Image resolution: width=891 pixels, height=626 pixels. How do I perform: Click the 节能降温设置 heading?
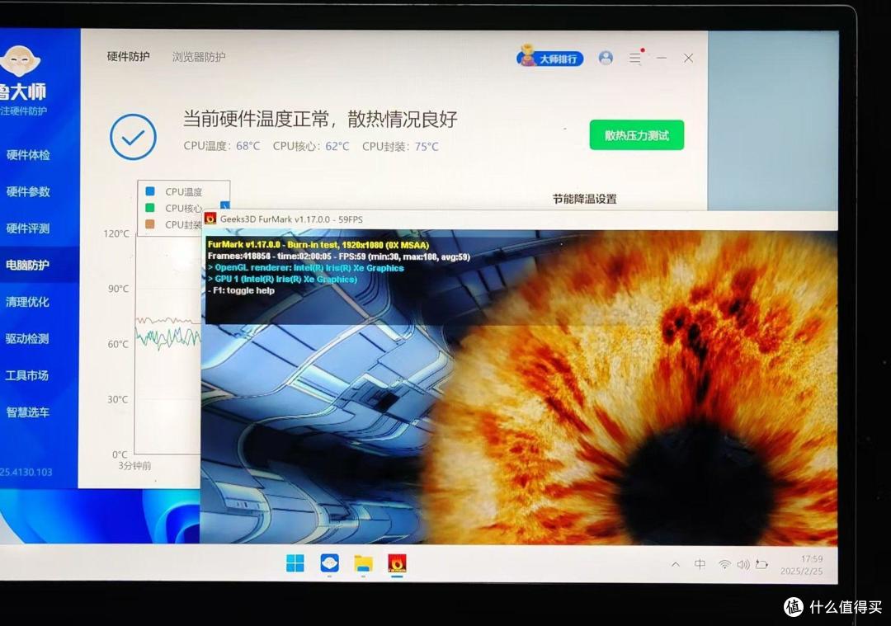pos(585,199)
